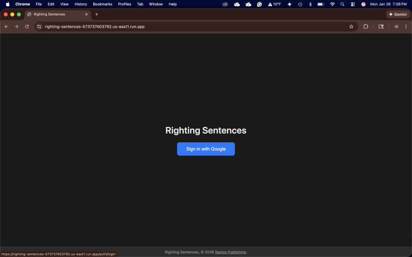Open the Gemini button in Chrome

(x=398, y=14)
